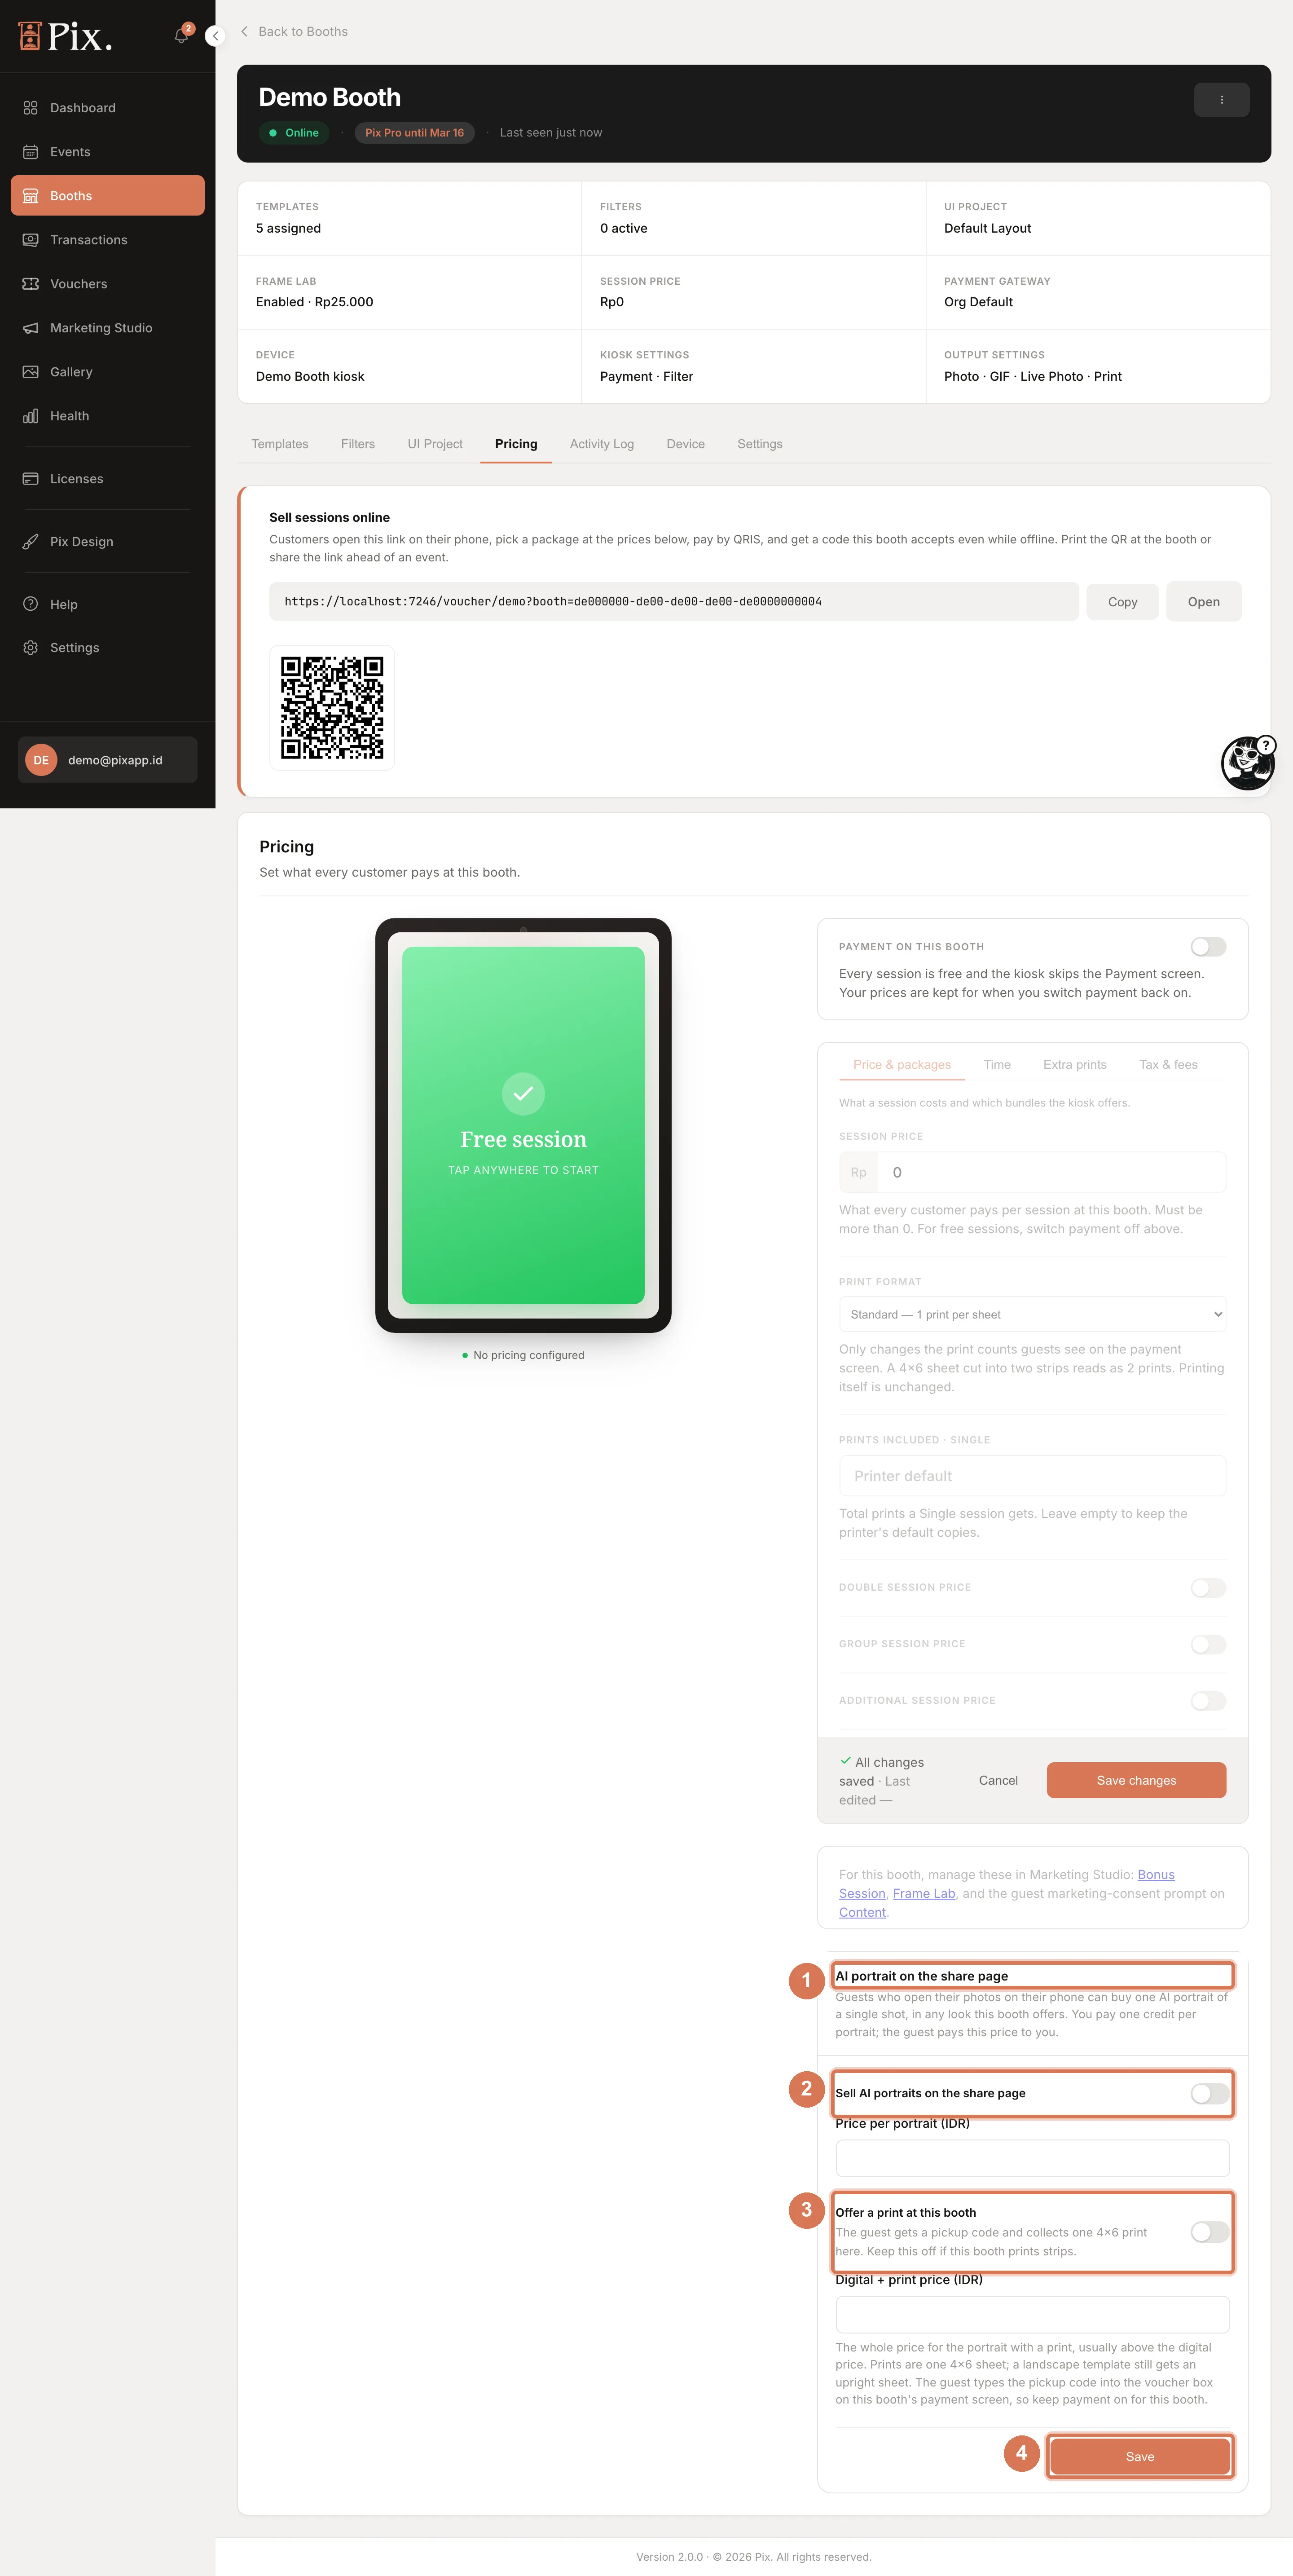This screenshot has height=2576, width=1293.
Task: Click the Digital + print price (IDR) field
Action: 1032,2315
